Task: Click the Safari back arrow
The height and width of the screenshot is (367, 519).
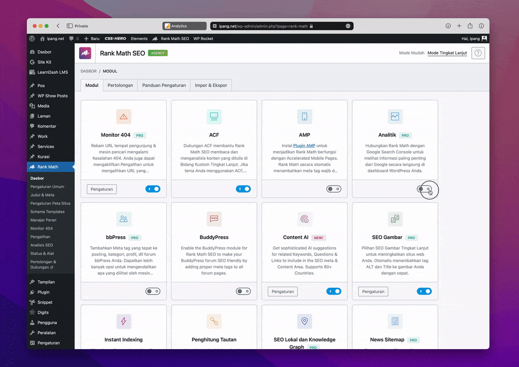Action: (58, 26)
